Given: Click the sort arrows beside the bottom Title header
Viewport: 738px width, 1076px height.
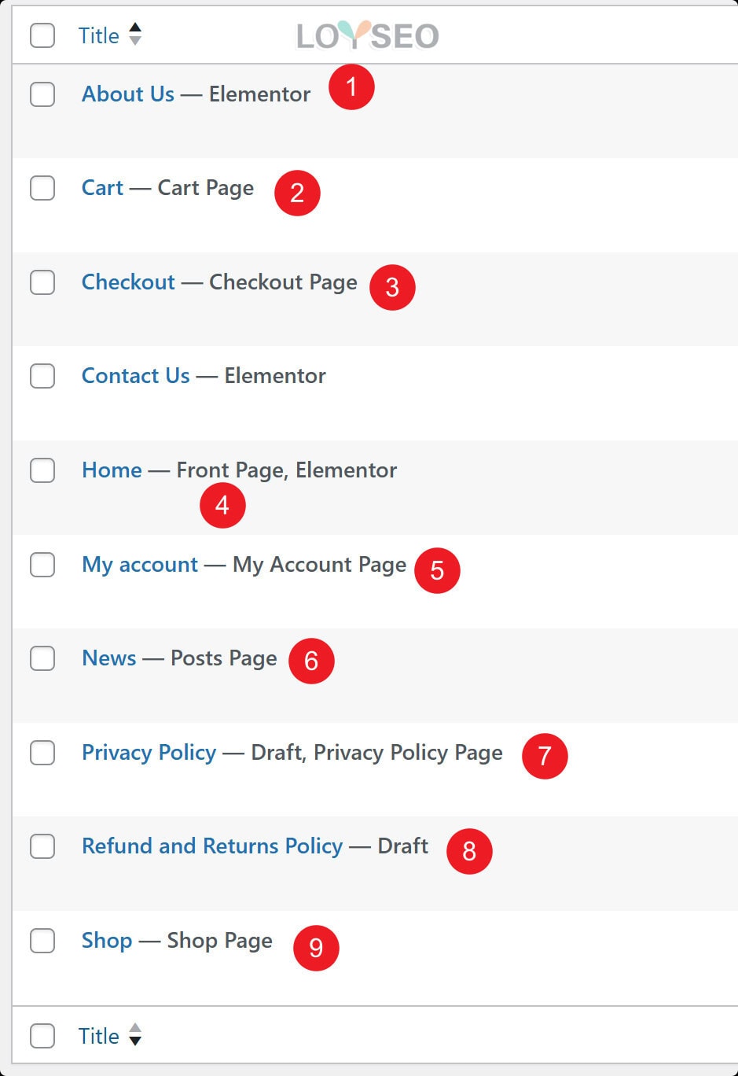Looking at the screenshot, I should (x=135, y=1035).
